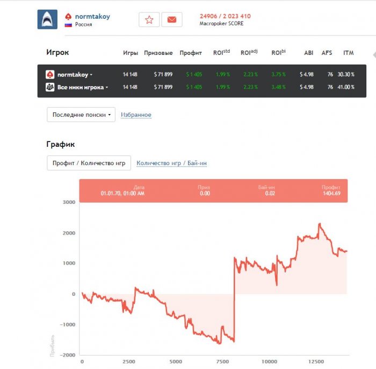Add player to favorites with star icon
This screenshot has height=369, width=376.
click(149, 20)
